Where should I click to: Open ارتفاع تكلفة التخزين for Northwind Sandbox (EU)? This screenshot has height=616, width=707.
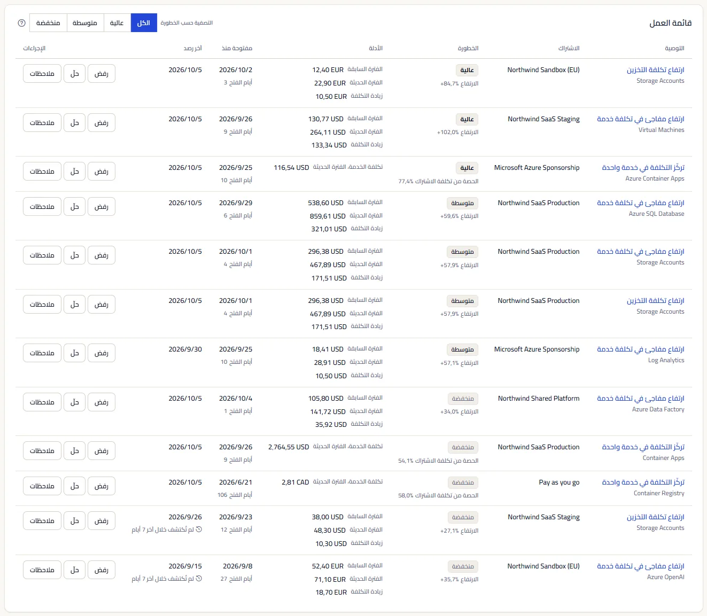pyautogui.click(x=655, y=70)
